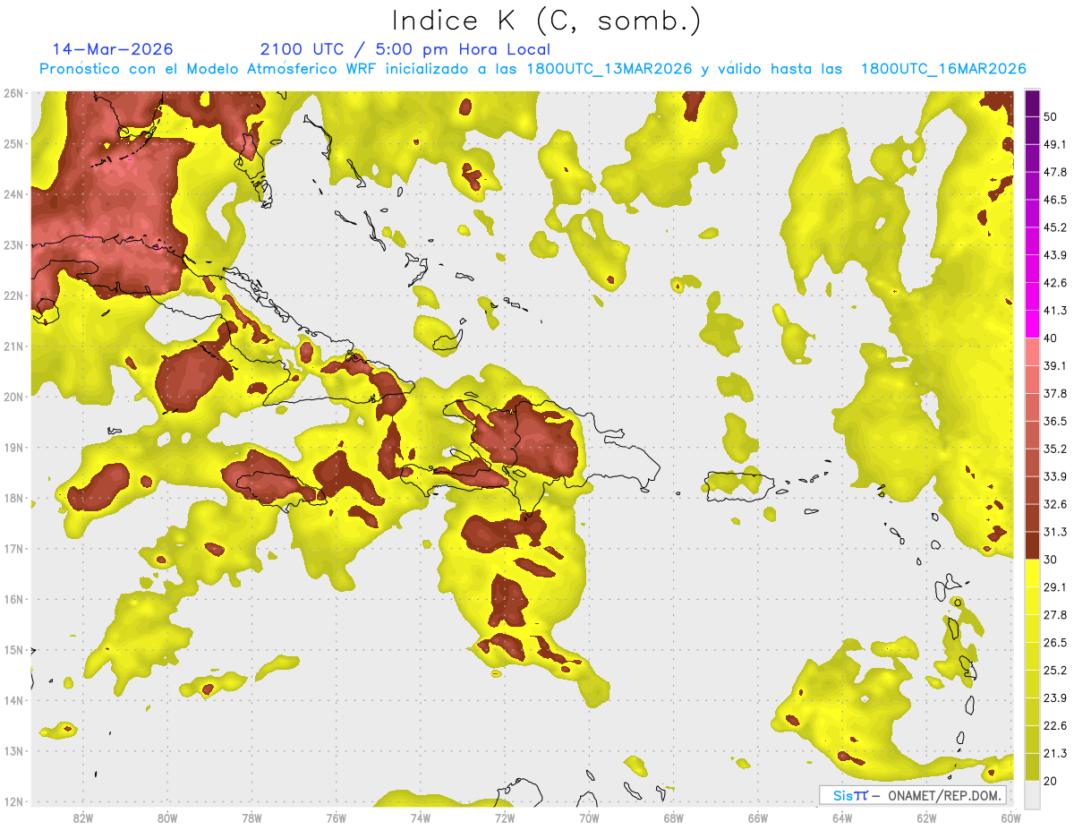Select the '20N' latitude label

pyautogui.click(x=13, y=396)
